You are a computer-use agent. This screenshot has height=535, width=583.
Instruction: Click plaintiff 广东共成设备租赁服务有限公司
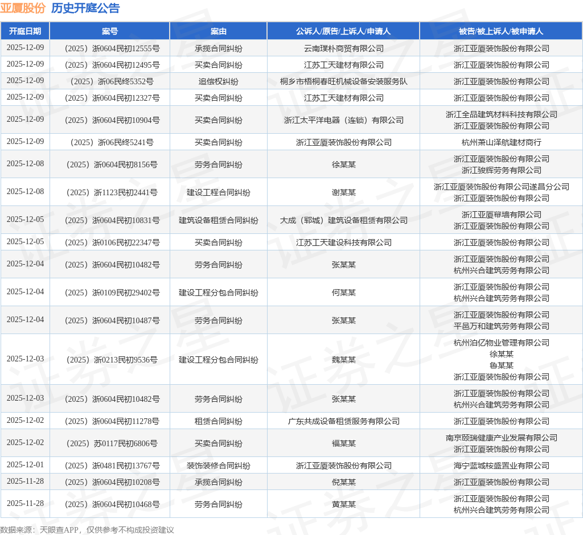pyautogui.click(x=343, y=421)
